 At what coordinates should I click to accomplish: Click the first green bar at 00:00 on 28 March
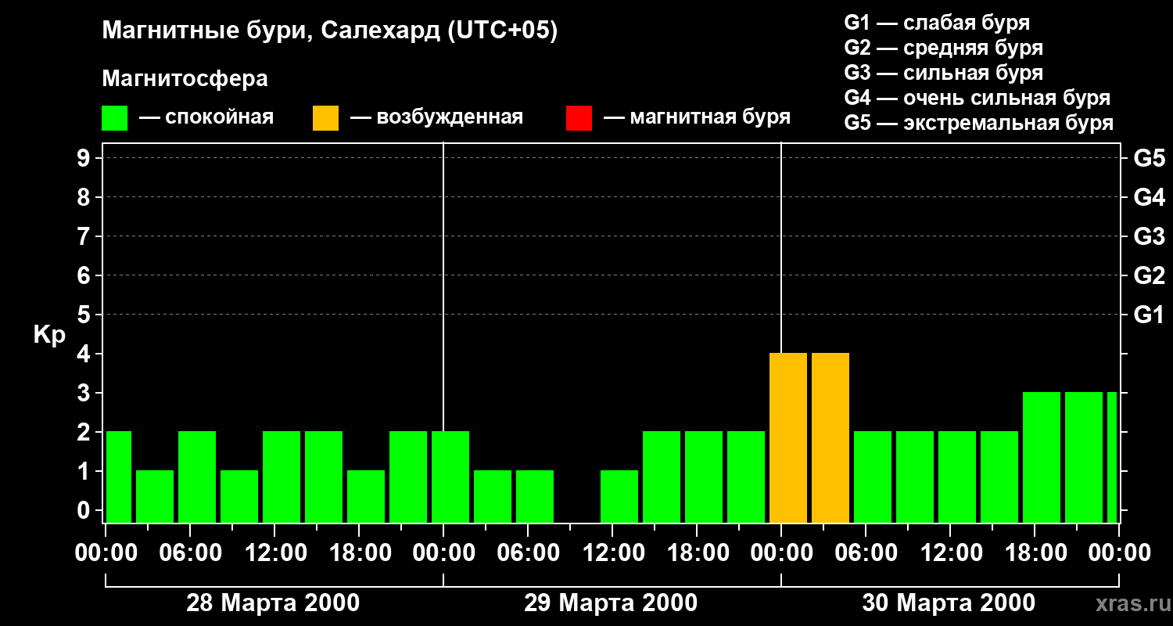pos(119,477)
